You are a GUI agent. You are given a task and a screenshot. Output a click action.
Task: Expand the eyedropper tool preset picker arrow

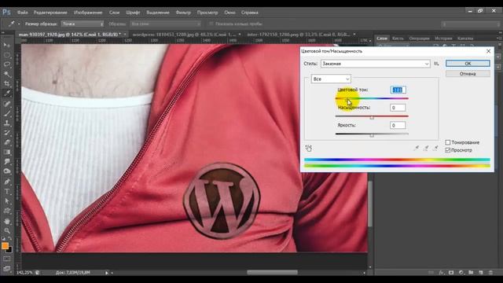click(x=19, y=24)
